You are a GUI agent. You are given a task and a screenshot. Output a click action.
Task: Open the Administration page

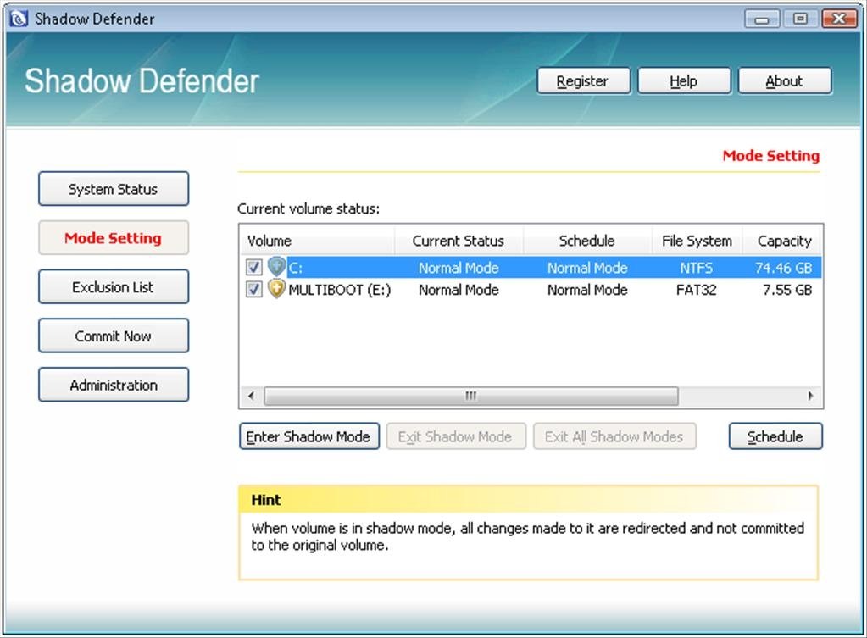point(114,385)
